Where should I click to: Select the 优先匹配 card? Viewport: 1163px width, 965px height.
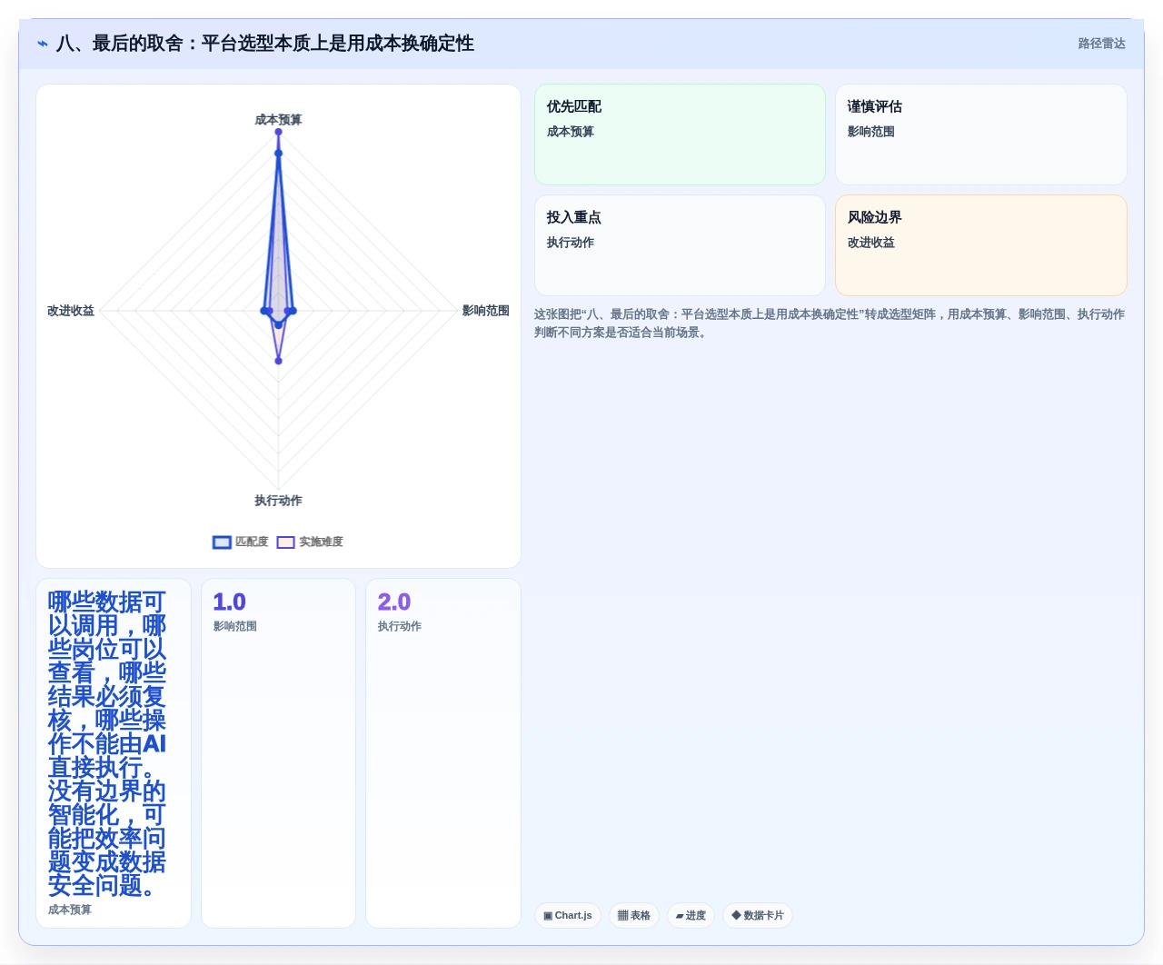click(680, 134)
